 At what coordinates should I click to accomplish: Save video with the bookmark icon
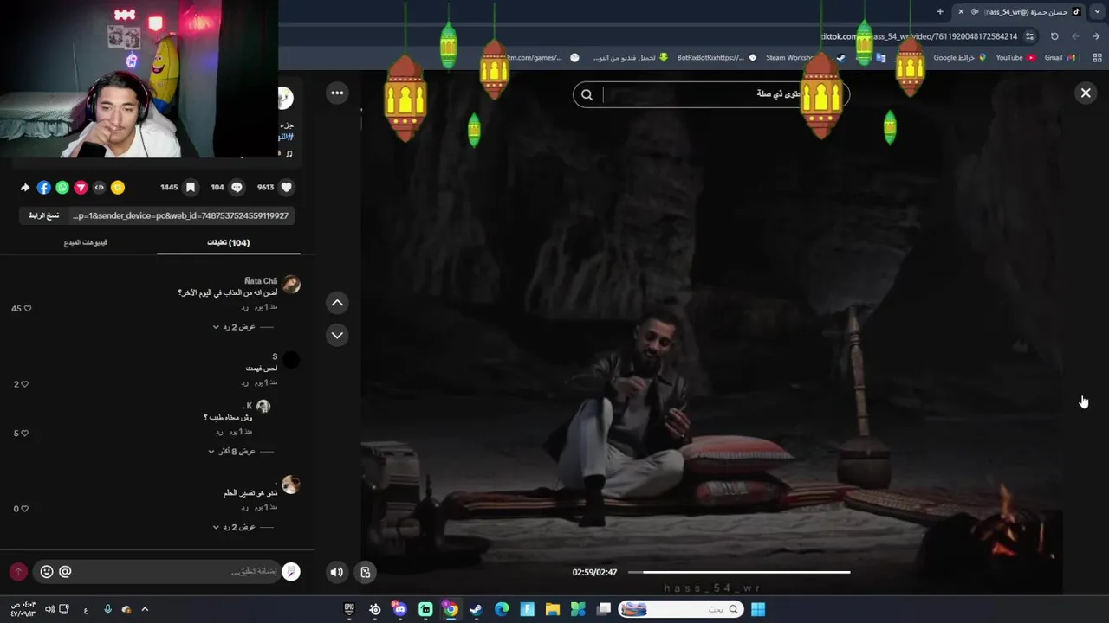[x=191, y=187]
